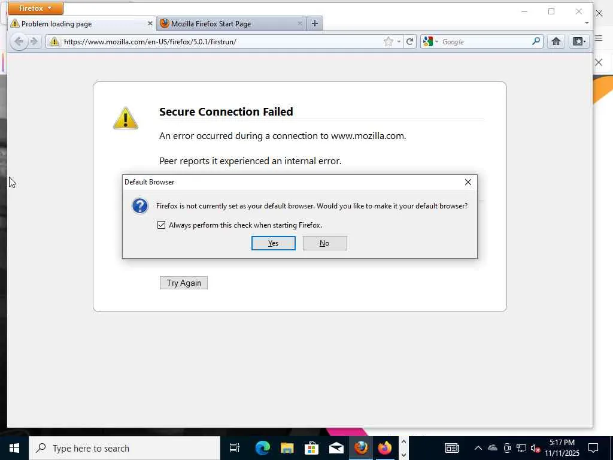613x460 pixels.
Task: Click the Meet Now tray icon
Action: pyautogui.click(x=507, y=448)
